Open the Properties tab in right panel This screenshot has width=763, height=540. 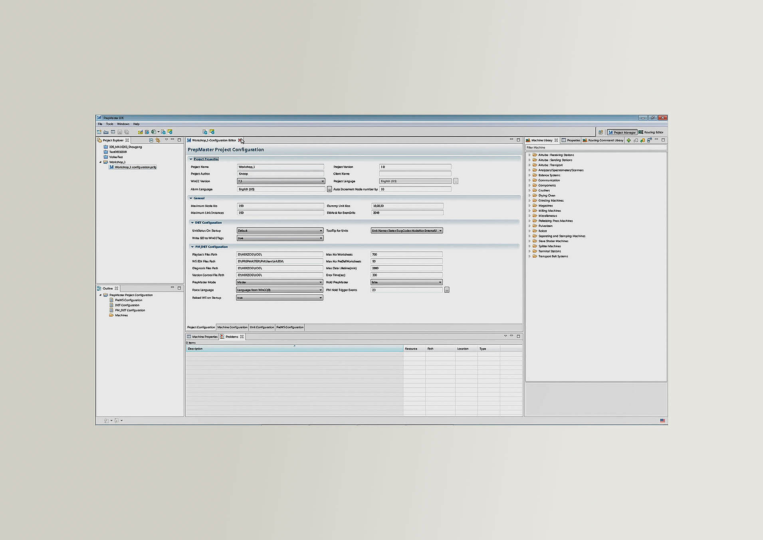pos(571,140)
